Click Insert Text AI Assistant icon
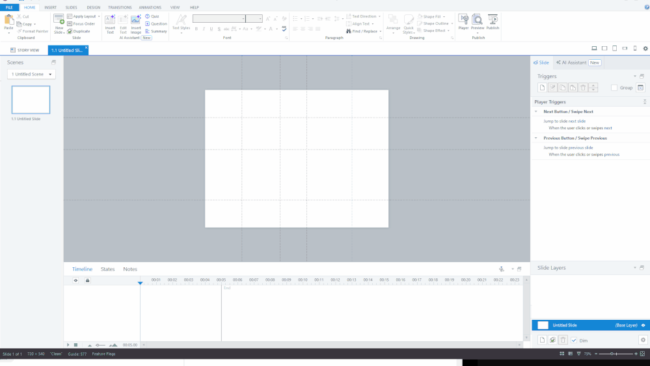This screenshot has width=650, height=366. point(110,24)
